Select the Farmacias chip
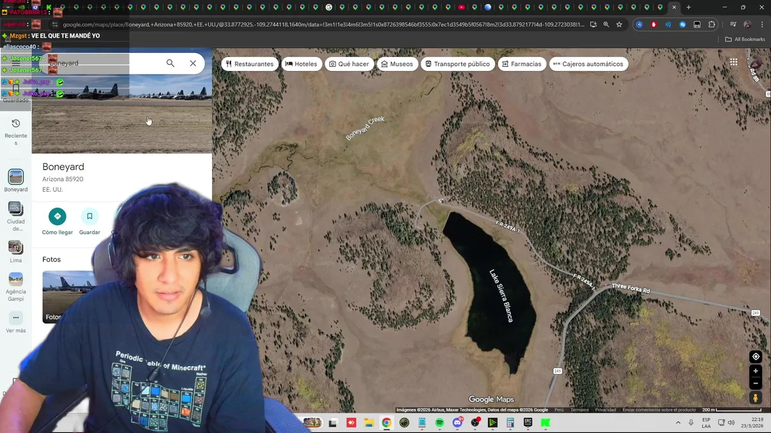 coord(522,64)
